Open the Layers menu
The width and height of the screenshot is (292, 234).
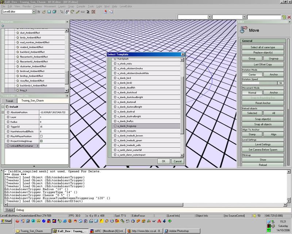[62, 6]
